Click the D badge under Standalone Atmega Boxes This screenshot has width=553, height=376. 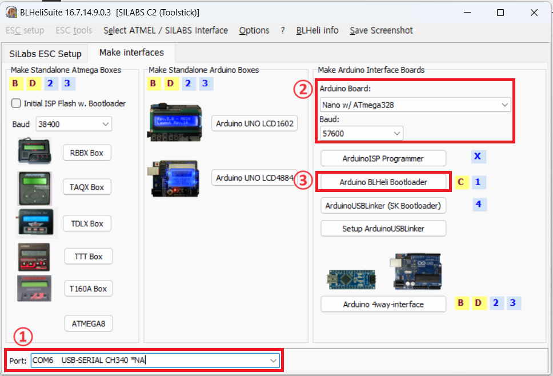point(33,83)
